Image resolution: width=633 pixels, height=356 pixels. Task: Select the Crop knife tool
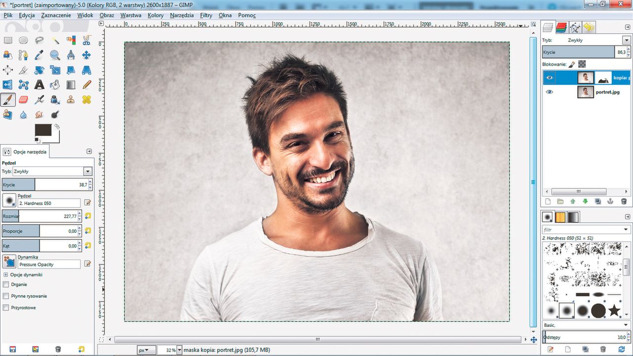coord(23,70)
